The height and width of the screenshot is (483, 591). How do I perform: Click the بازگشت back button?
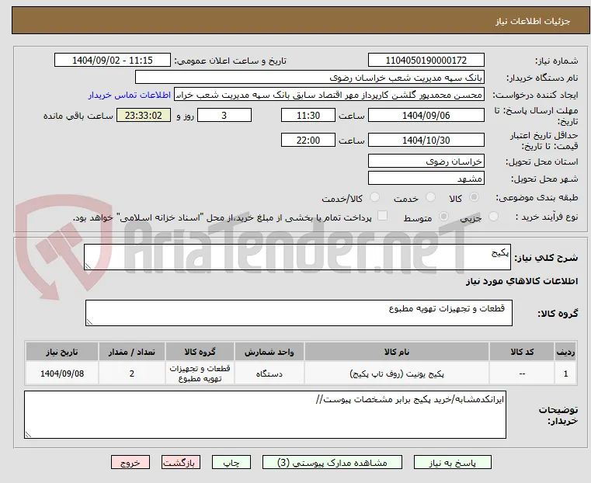[181, 462]
